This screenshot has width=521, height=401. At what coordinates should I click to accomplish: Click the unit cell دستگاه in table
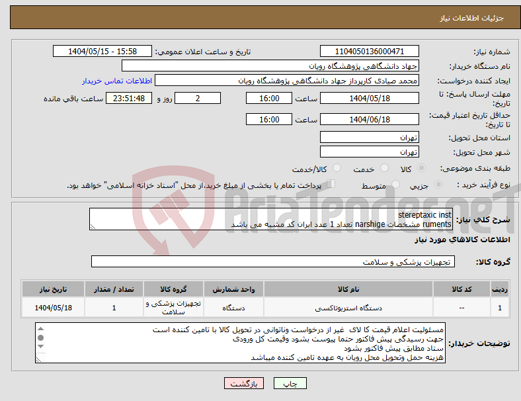pyautogui.click(x=233, y=308)
